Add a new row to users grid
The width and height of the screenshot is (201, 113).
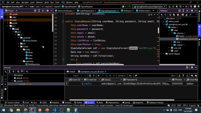pos(98,76)
